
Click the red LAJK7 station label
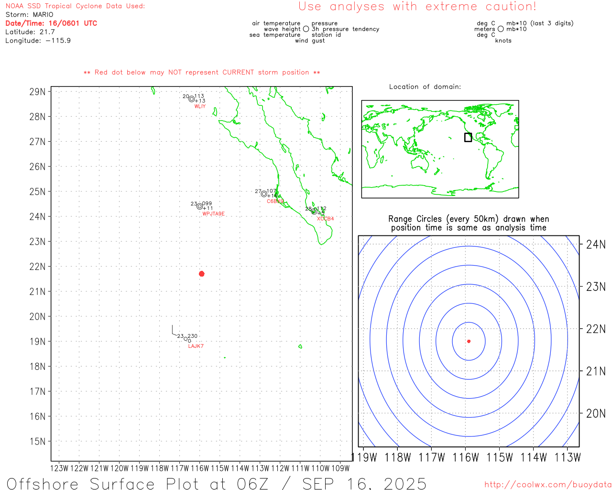point(196,346)
